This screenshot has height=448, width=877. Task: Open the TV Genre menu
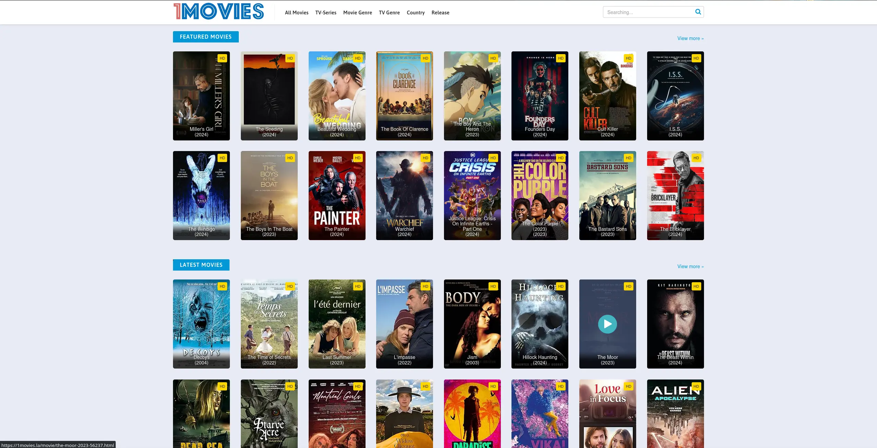tap(389, 13)
